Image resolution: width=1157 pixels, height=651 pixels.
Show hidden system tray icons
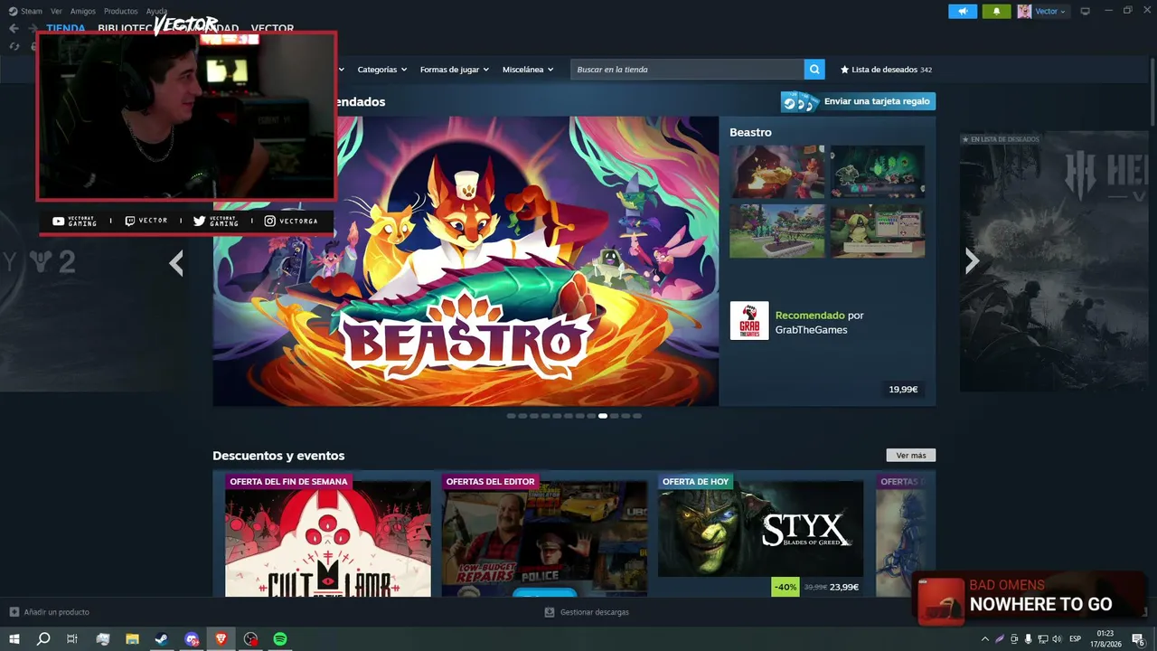click(985, 639)
